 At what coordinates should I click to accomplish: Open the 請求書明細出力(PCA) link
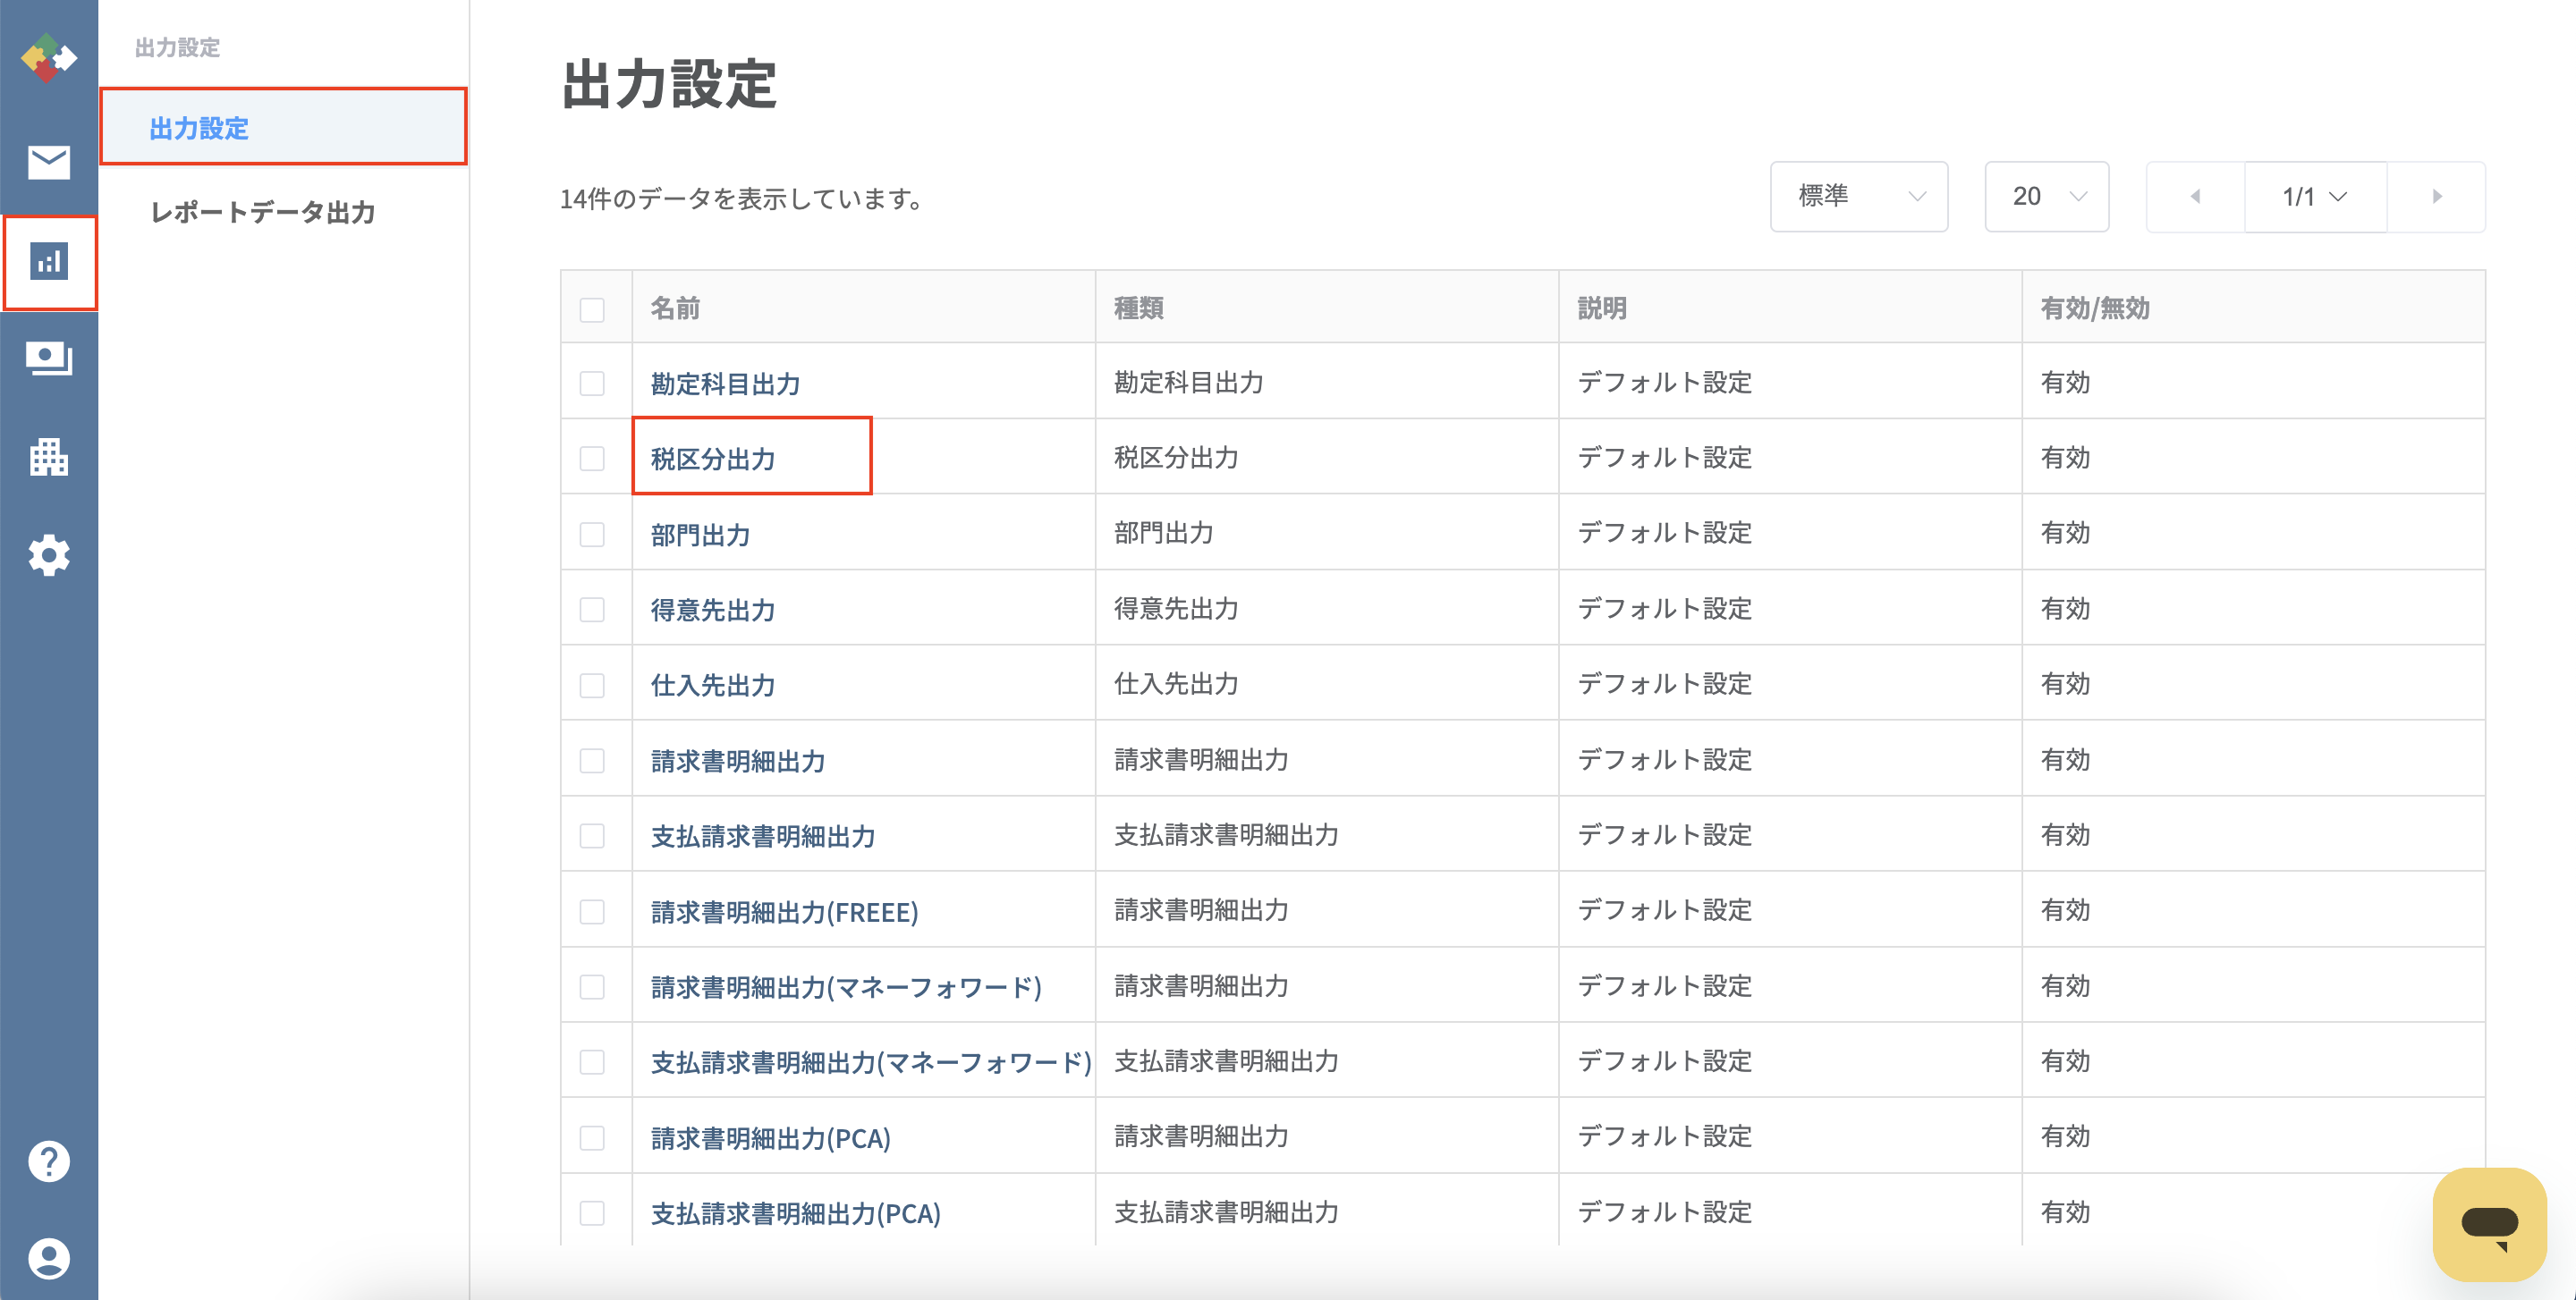pos(770,1138)
